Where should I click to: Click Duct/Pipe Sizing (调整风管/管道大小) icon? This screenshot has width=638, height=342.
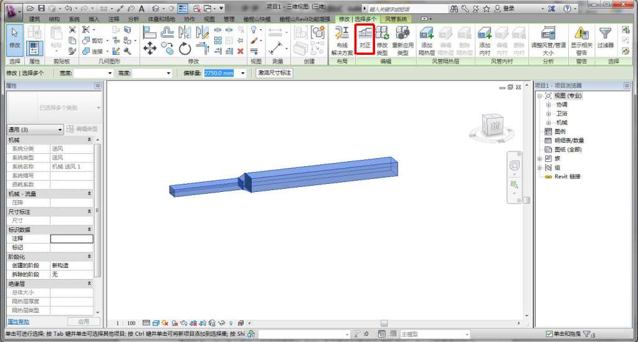coord(548,40)
